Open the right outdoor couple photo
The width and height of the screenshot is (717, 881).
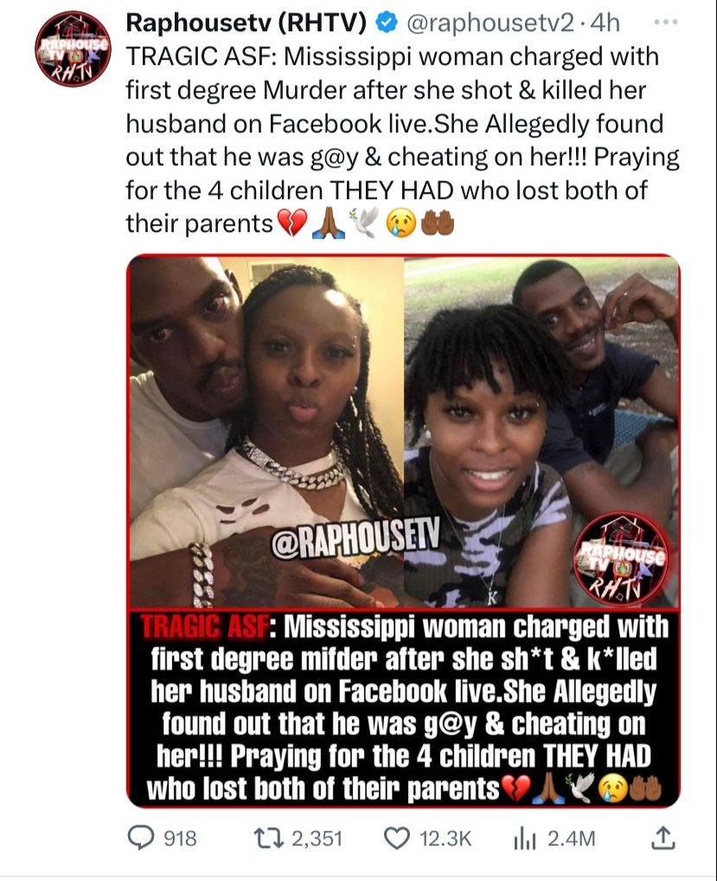pyautogui.click(x=541, y=432)
